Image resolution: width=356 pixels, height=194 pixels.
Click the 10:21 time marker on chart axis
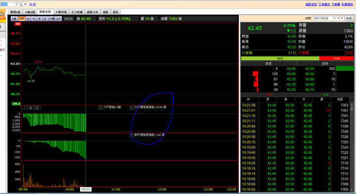coord(86,189)
